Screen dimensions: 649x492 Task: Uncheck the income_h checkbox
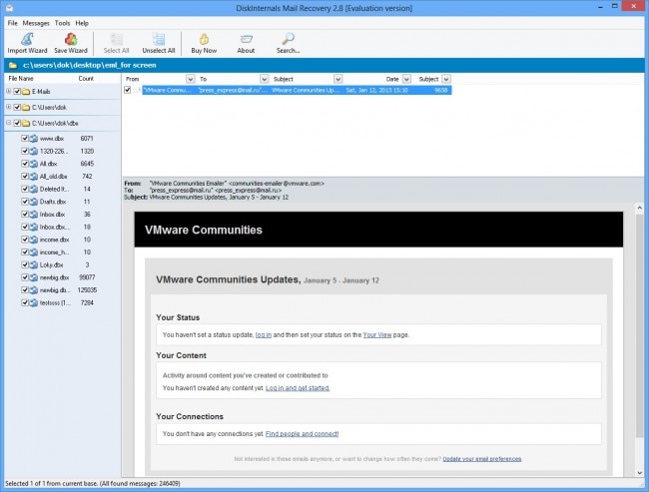[x=25, y=252]
